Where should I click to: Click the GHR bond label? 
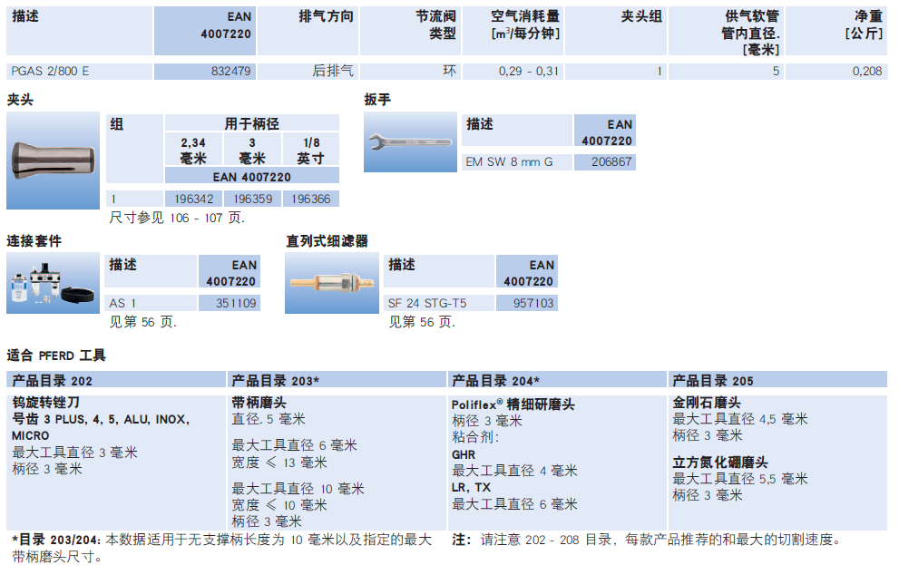coord(464,454)
